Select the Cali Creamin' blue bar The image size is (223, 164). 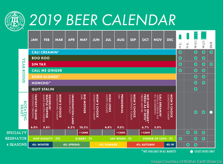coord(102,52)
